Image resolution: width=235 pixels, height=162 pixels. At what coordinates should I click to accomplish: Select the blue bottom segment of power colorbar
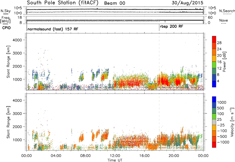[214, 84]
